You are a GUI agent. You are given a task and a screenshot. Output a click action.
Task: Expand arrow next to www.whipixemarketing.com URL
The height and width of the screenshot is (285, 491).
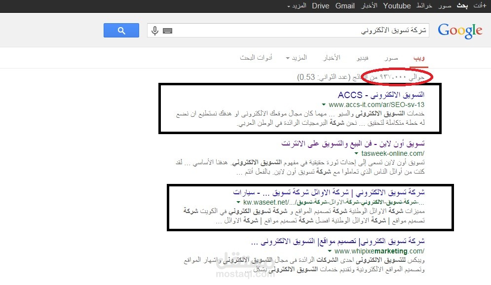(x=330, y=251)
